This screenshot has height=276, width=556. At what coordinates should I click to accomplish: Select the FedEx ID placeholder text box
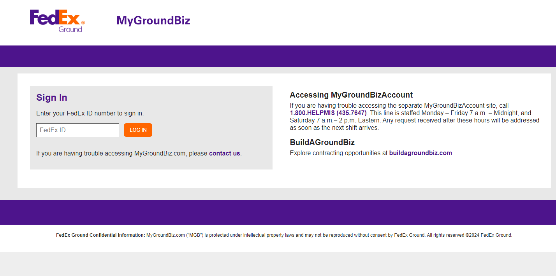coord(77,130)
